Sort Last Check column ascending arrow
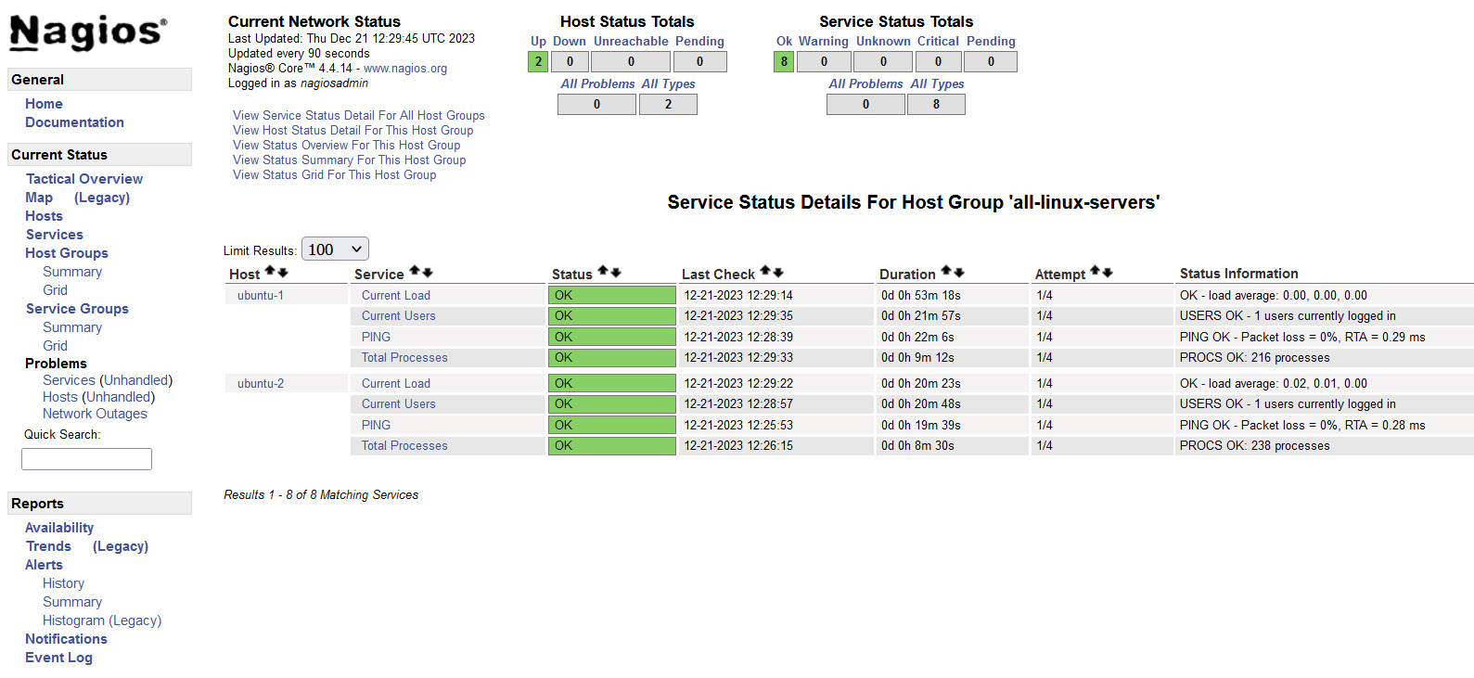1474x678 pixels. 765,272
